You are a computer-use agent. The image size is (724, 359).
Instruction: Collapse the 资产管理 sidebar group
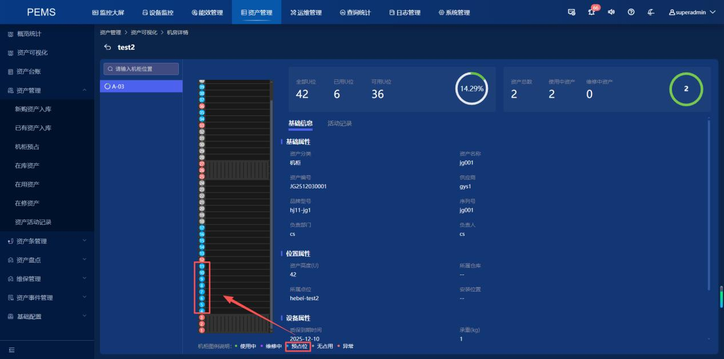click(x=85, y=90)
